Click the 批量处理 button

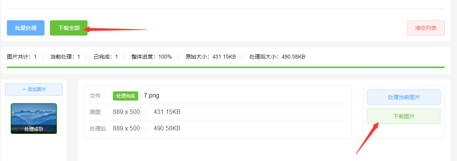click(x=26, y=28)
